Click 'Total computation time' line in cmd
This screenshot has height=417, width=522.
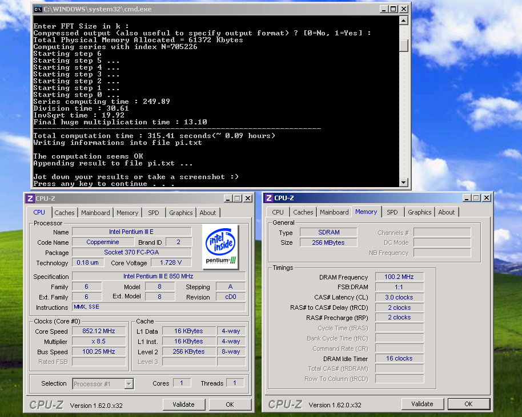[x=154, y=136]
